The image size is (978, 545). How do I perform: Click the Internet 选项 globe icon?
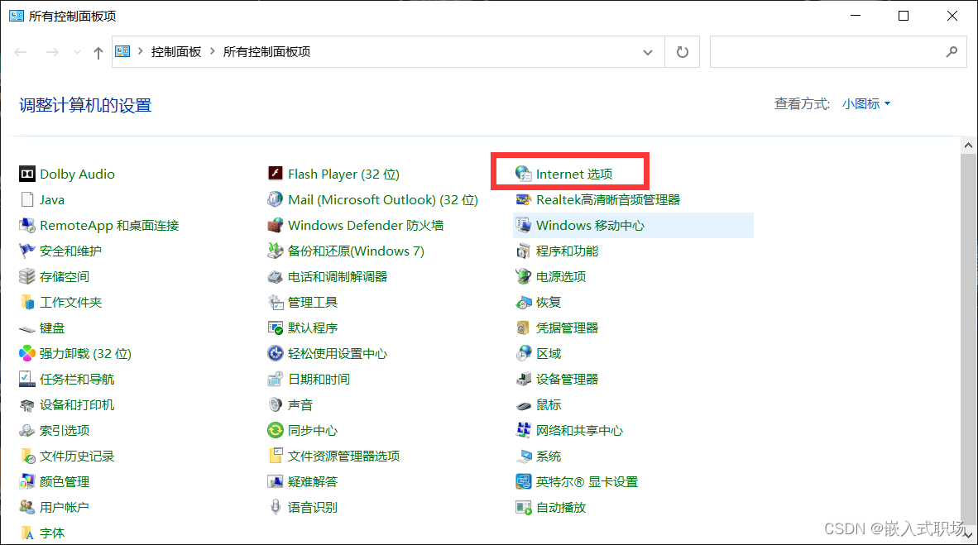(523, 174)
